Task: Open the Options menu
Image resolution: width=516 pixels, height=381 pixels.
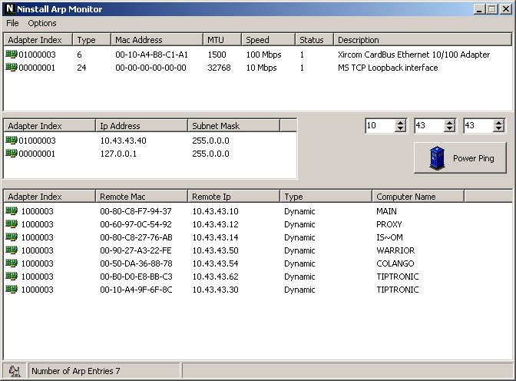Action: (42, 24)
